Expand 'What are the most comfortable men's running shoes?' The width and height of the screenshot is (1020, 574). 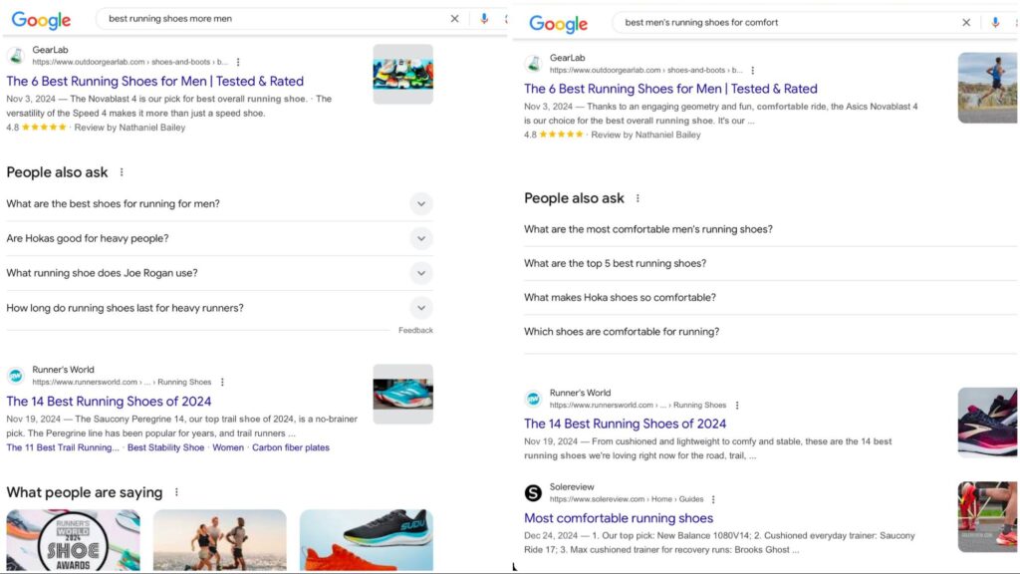pyautogui.click(x=770, y=229)
